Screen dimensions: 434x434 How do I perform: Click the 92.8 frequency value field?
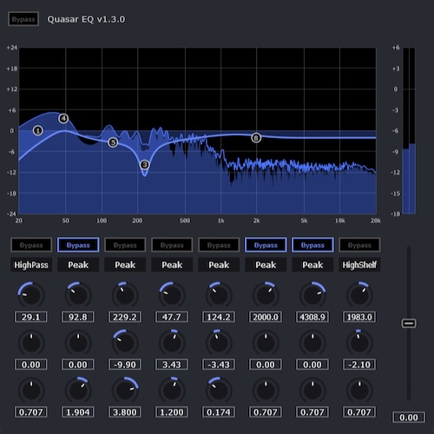point(78,317)
